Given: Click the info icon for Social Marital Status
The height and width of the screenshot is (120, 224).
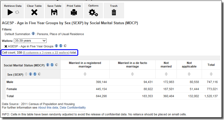Looking at the screenshot, I should (48, 65).
